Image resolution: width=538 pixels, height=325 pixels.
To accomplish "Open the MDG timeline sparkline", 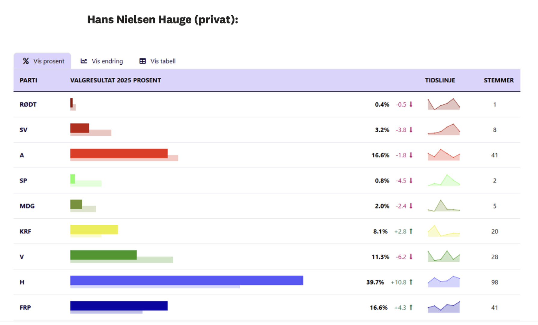I will click(x=443, y=206).
